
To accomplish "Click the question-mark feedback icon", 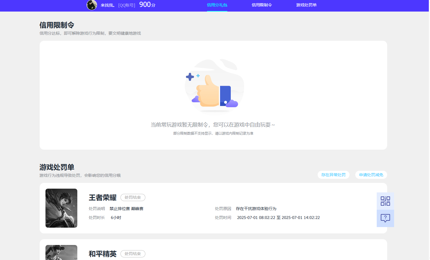I will pos(385,218).
